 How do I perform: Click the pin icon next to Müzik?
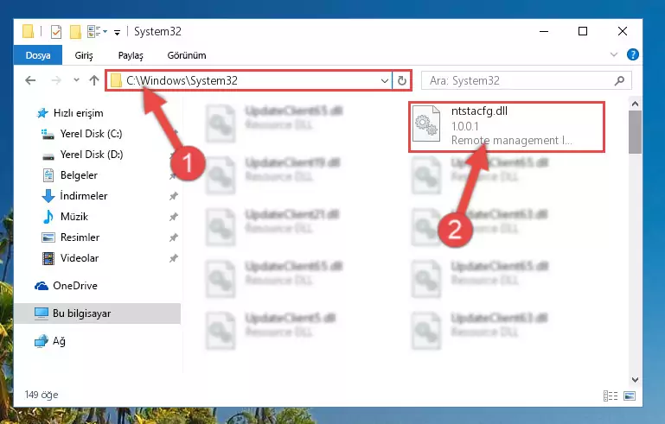174,217
